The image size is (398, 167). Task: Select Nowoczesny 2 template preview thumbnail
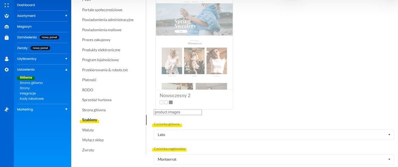coord(194,45)
